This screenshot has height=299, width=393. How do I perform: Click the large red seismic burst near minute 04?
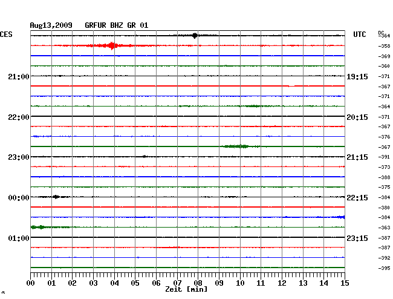[111, 45]
